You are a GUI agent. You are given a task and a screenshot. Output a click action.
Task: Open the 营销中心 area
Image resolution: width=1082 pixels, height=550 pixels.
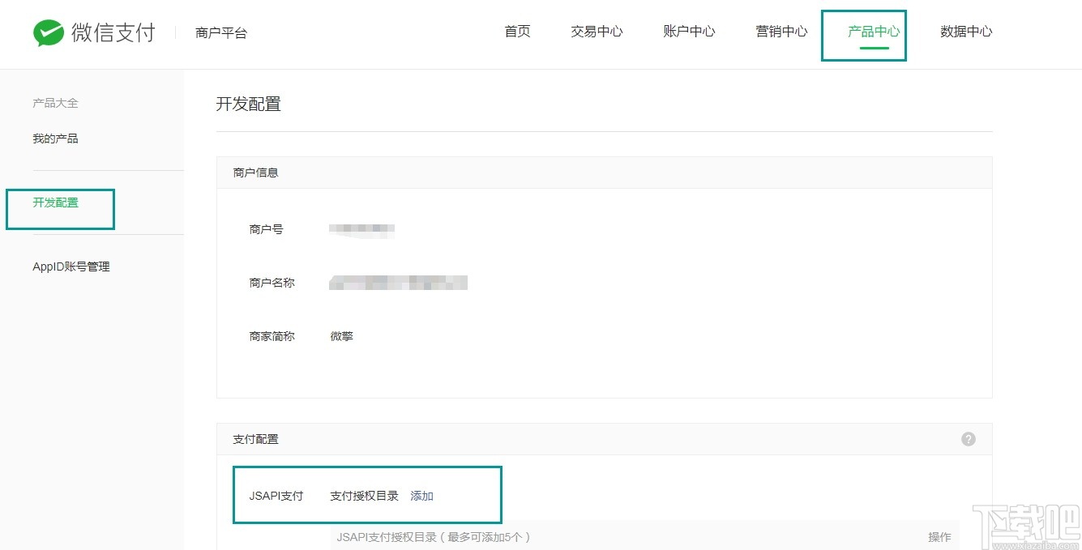[780, 32]
